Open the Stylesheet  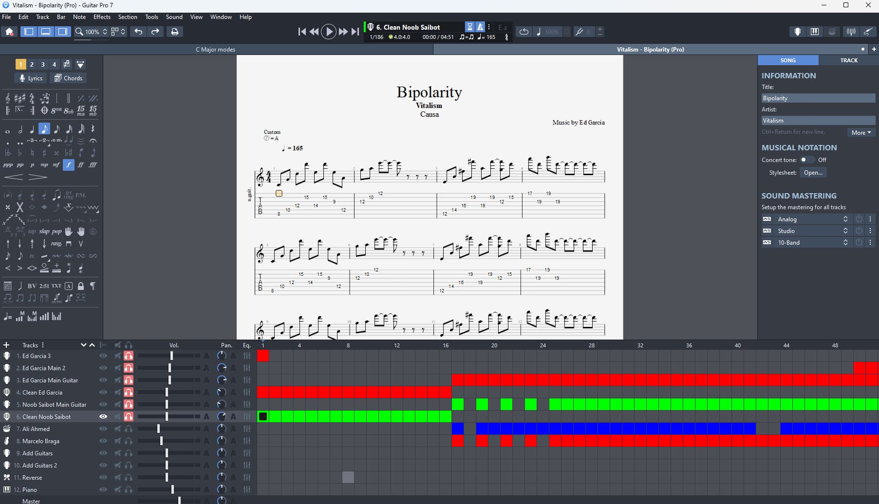pyautogui.click(x=813, y=173)
